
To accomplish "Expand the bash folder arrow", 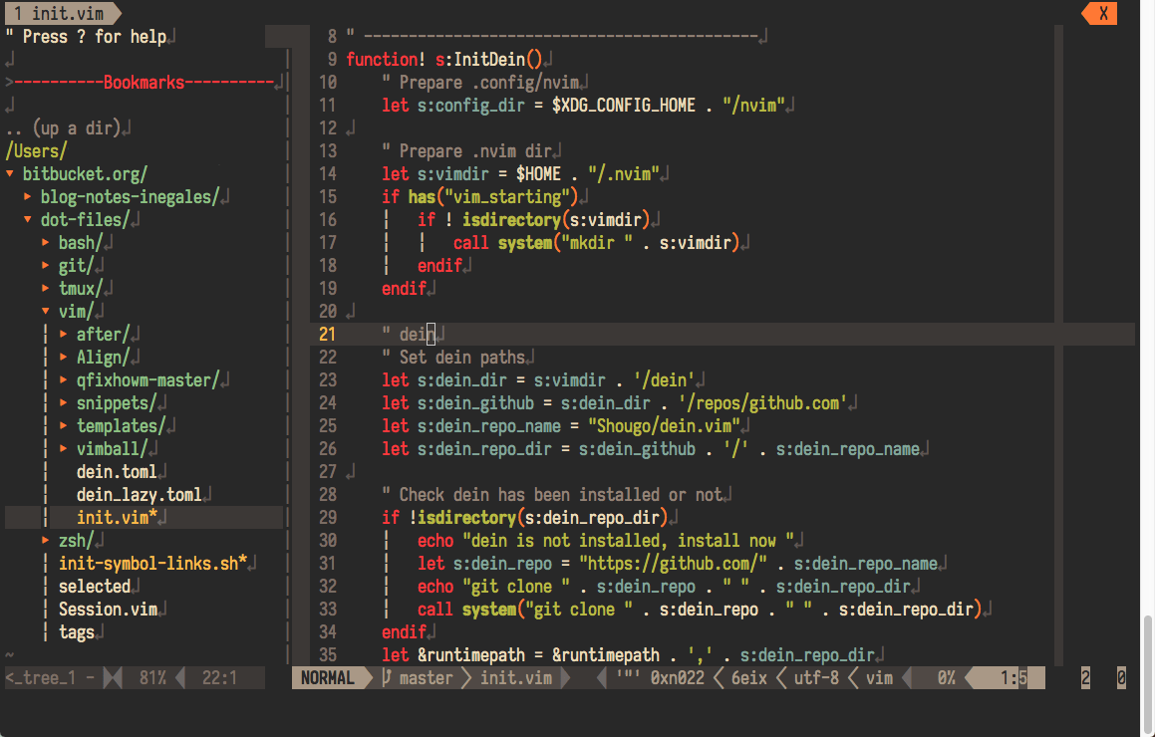I will point(46,243).
